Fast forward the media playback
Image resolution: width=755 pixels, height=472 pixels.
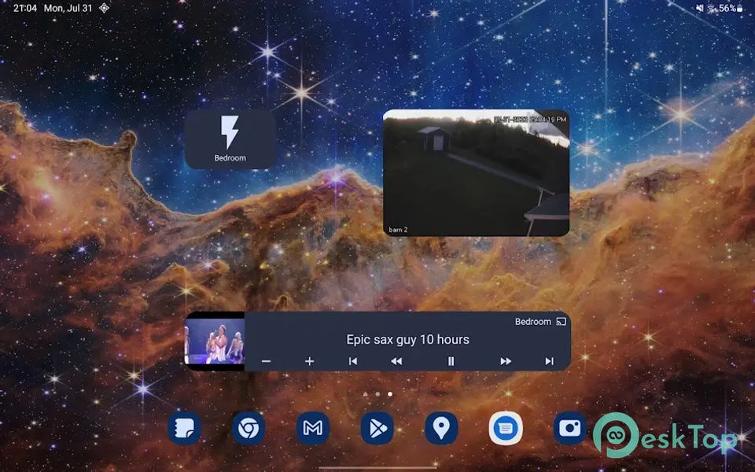tap(506, 361)
